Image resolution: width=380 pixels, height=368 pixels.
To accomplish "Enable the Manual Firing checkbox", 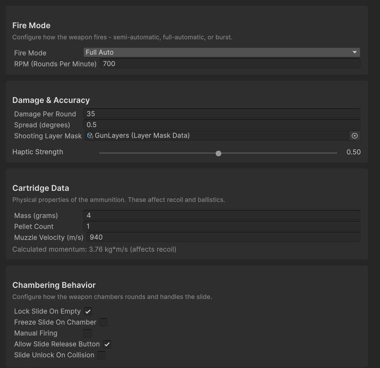I will [x=87, y=333].
